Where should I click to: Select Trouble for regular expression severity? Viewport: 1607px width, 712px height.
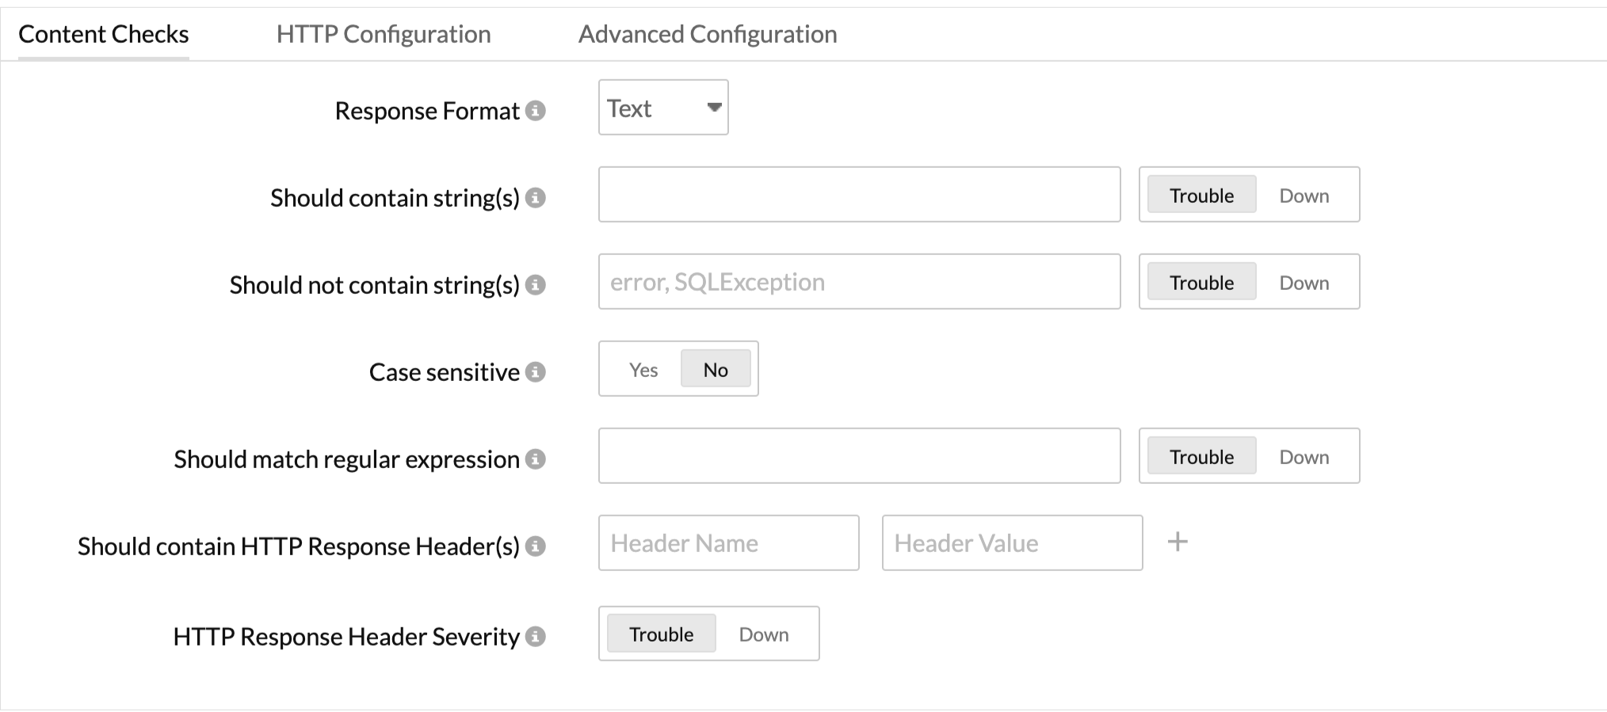coord(1201,457)
